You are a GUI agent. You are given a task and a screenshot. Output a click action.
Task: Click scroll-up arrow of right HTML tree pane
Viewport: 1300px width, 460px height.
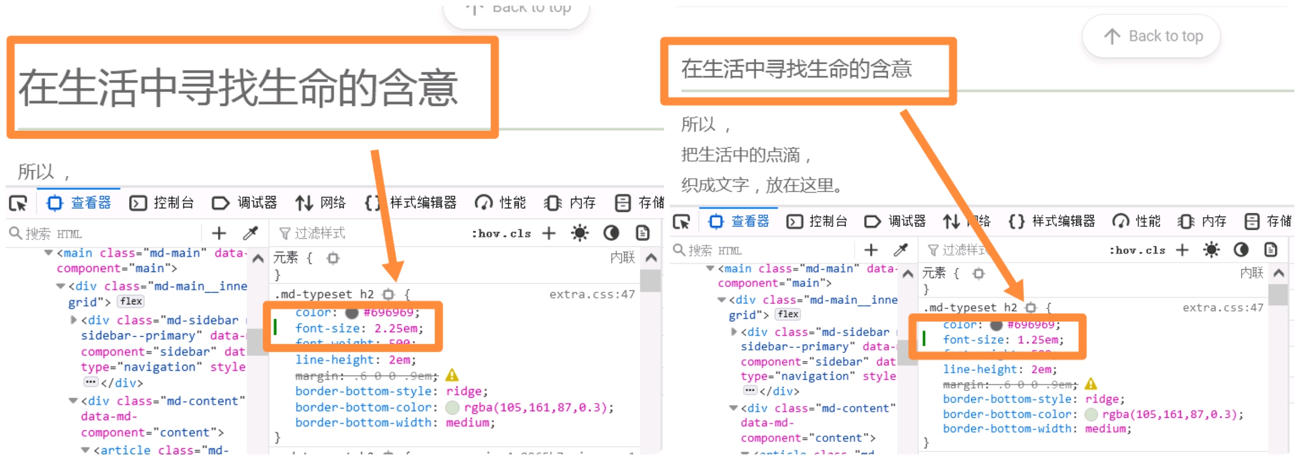pyautogui.click(x=907, y=274)
